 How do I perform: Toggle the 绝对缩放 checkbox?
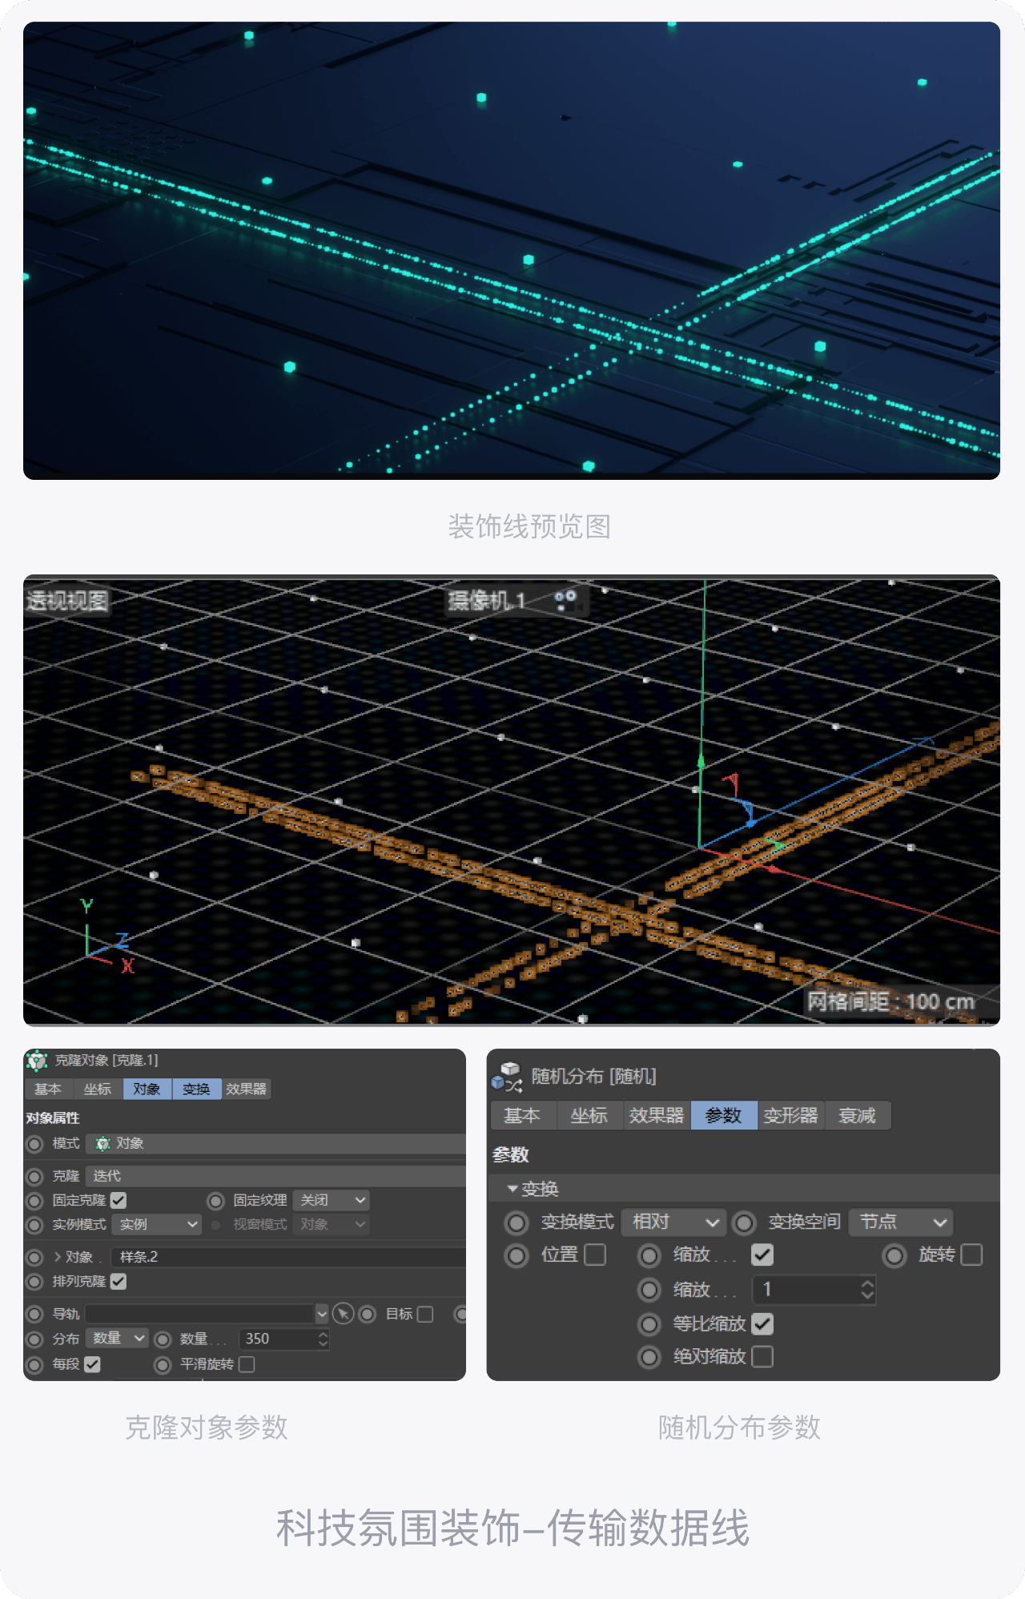(762, 1356)
